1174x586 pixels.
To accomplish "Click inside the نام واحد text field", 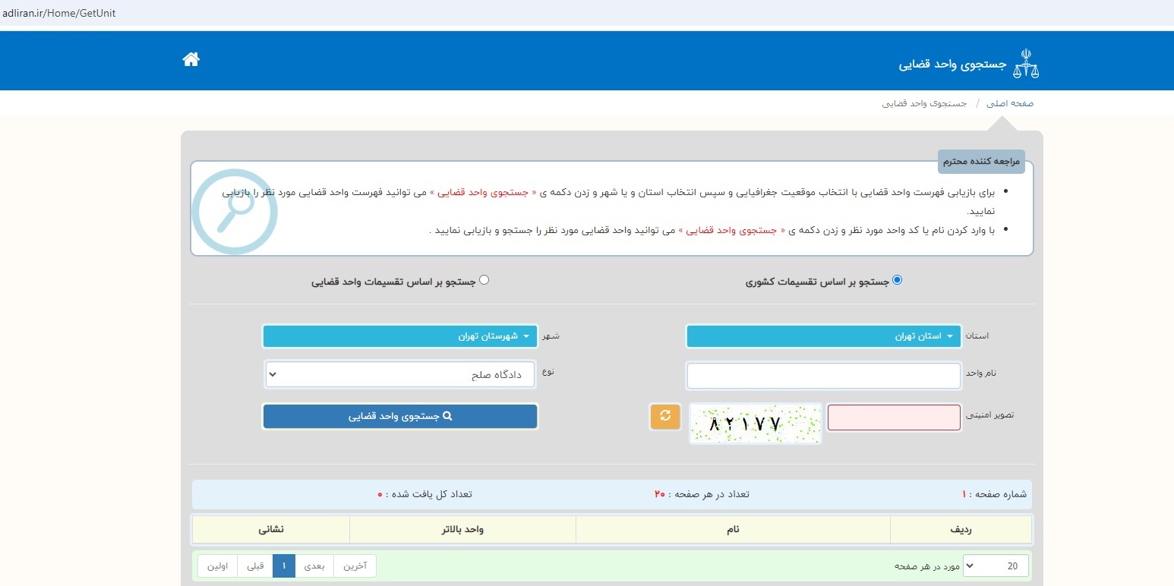I will click(x=822, y=375).
